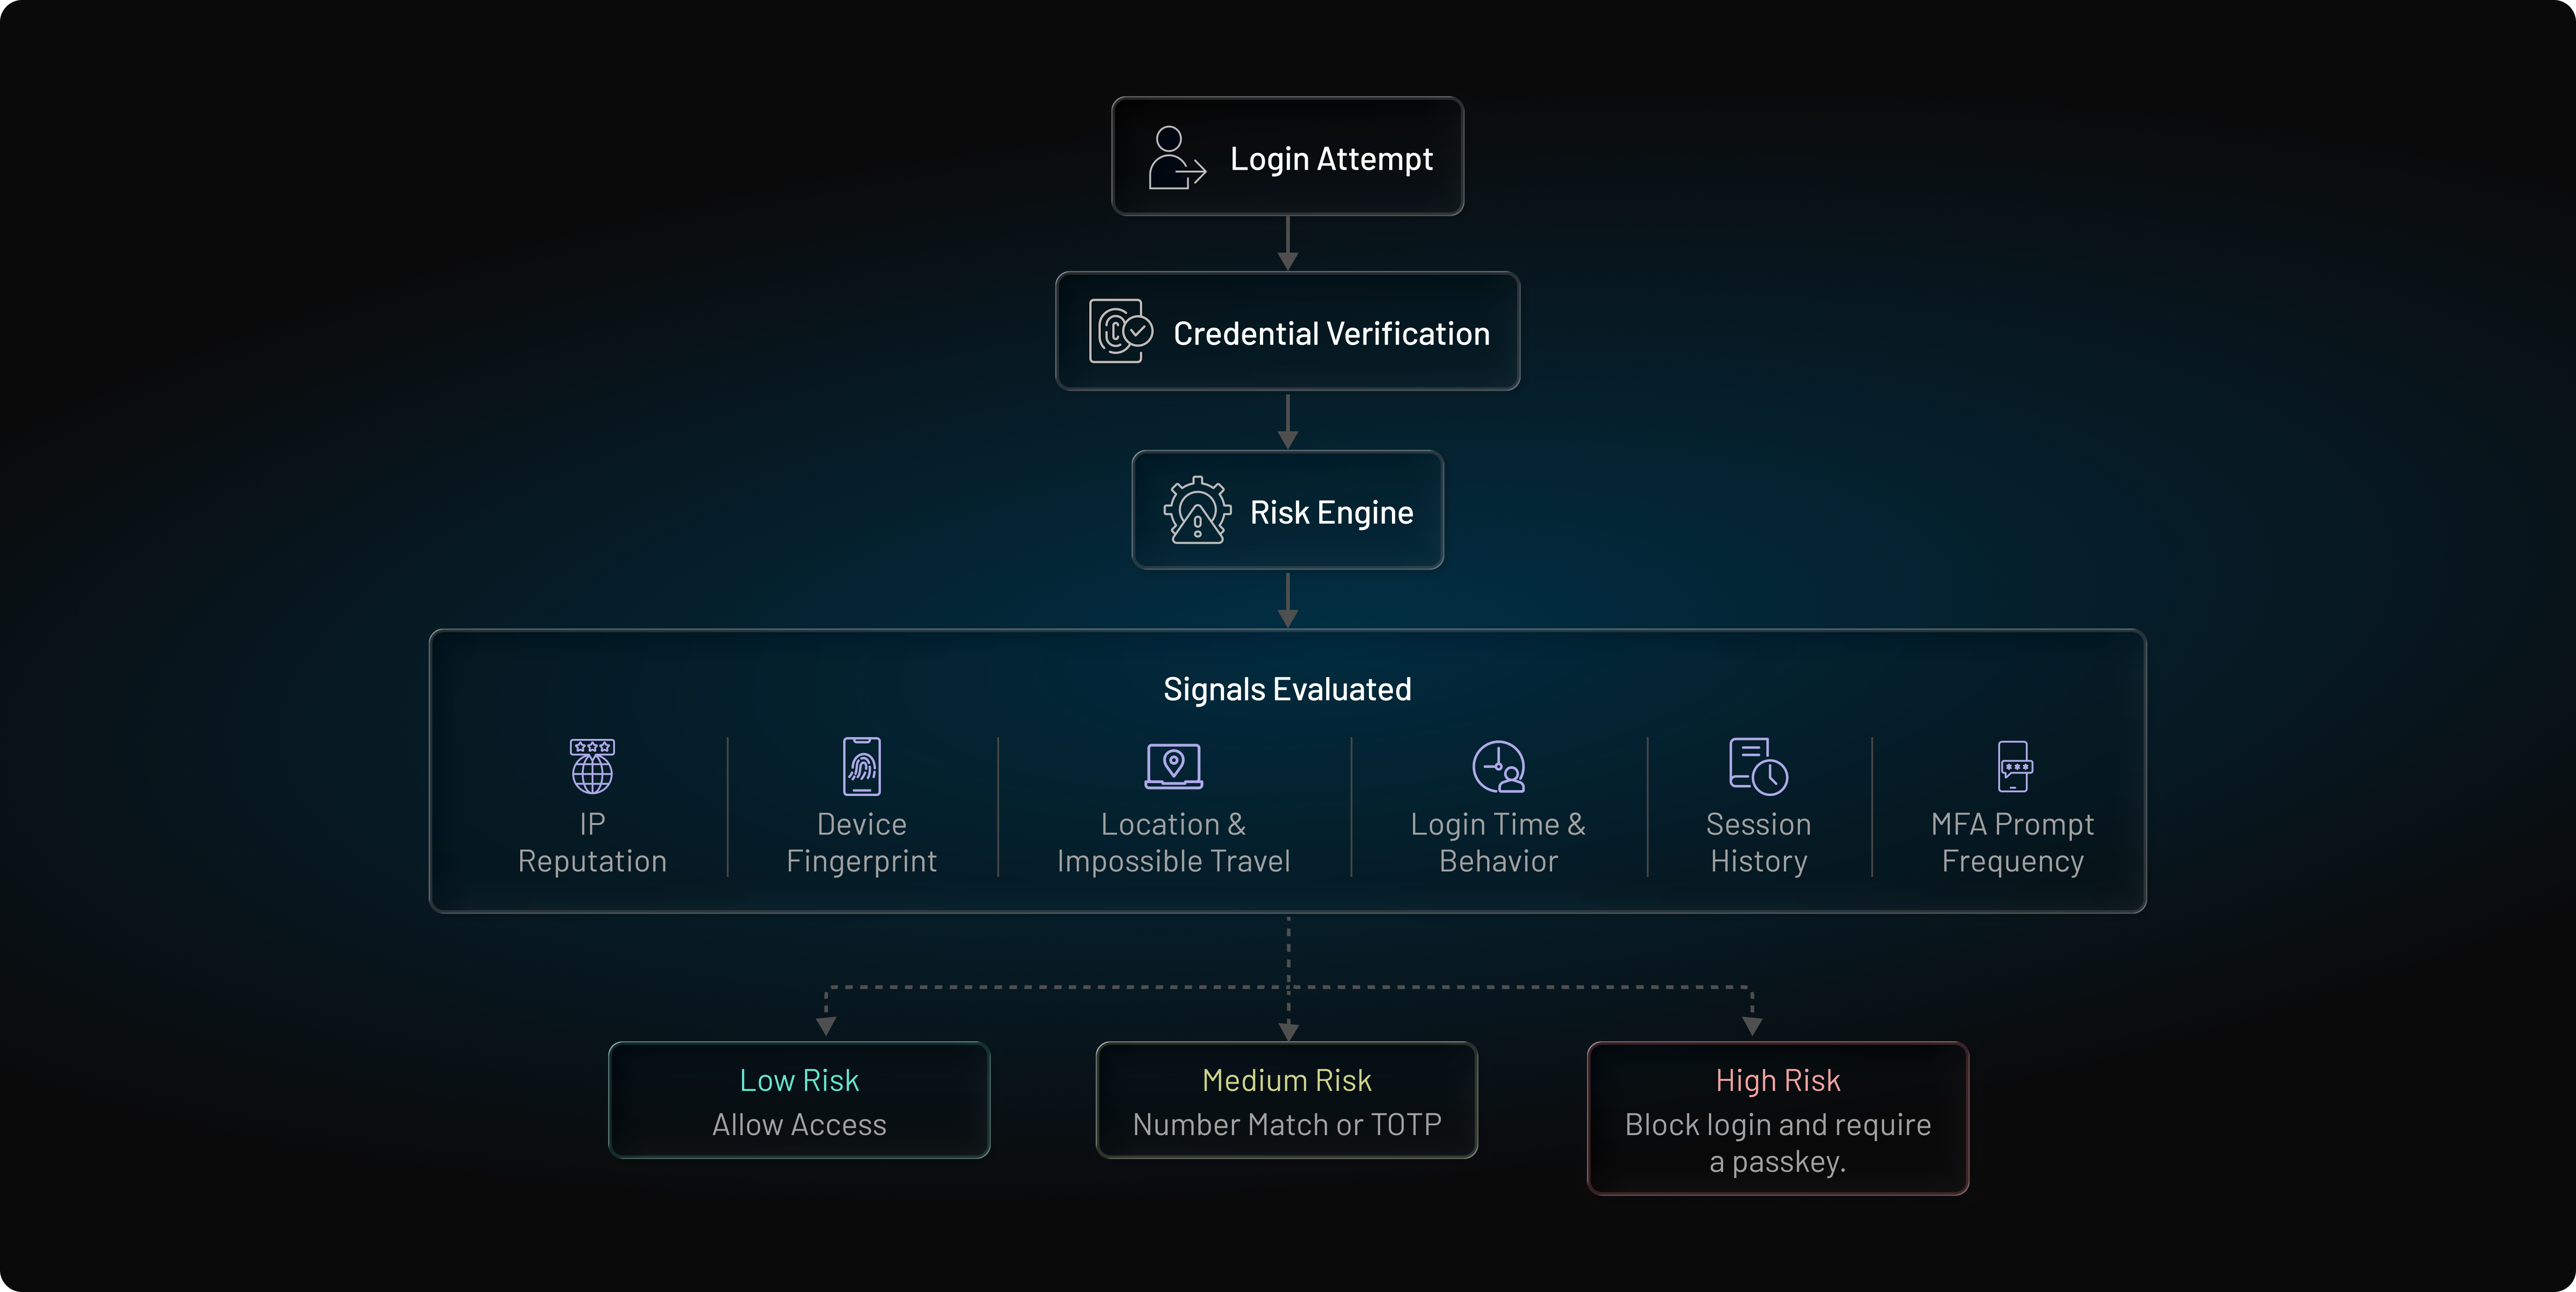Click the "Allow Access" text
This screenshot has width=2576, height=1292.
[x=799, y=1125]
